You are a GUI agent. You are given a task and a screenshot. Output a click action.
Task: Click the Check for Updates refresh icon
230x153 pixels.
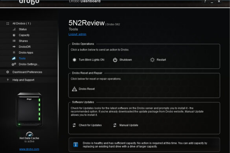coord(74,125)
